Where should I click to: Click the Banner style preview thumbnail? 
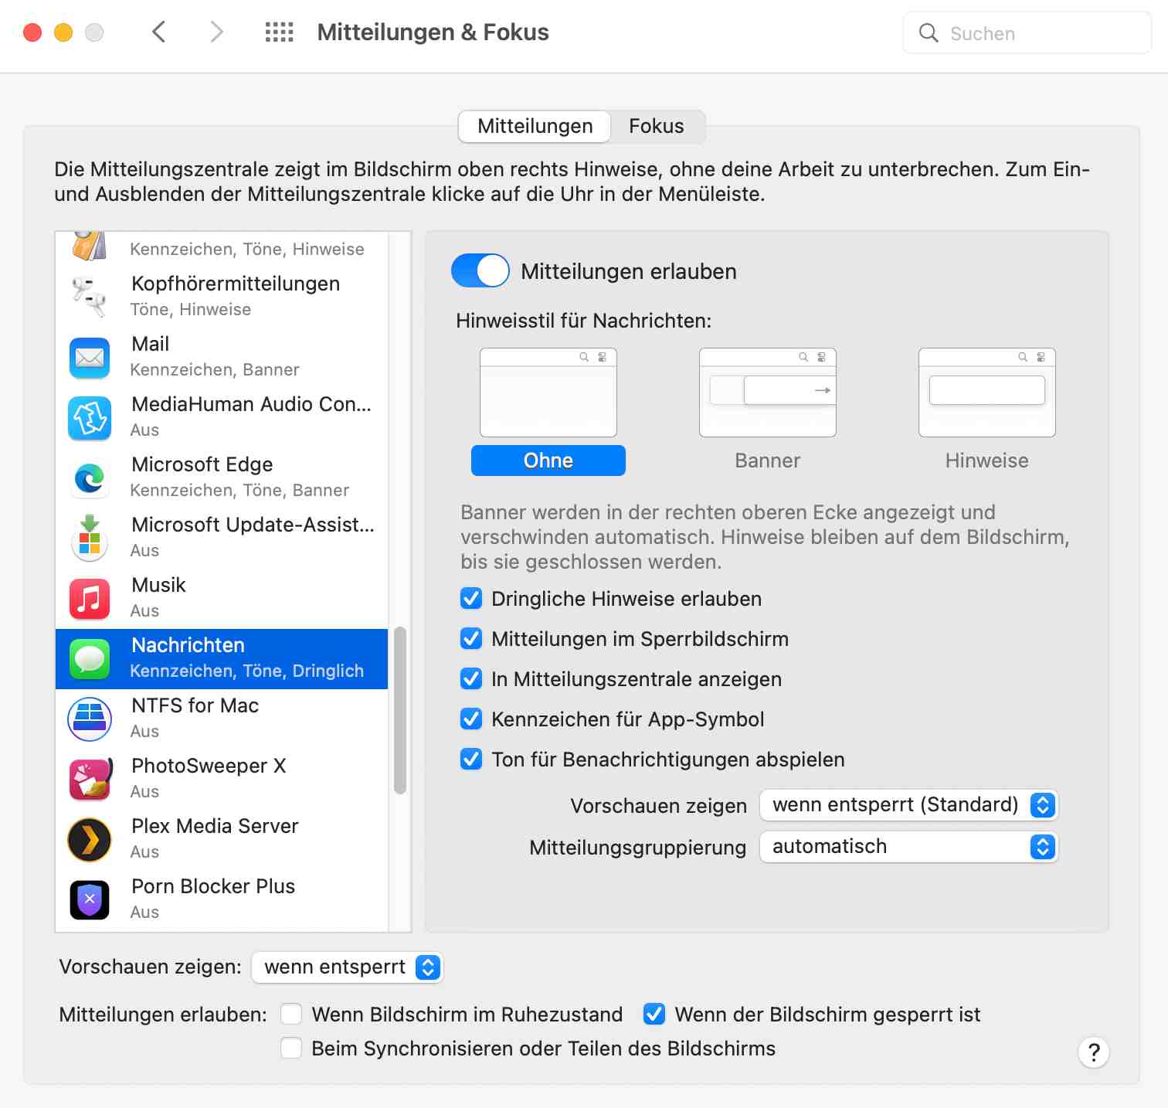[768, 393]
